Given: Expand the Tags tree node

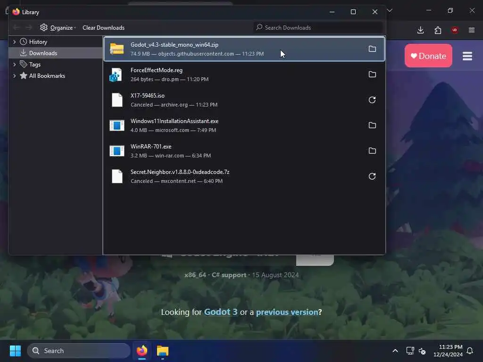Looking at the screenshot, I should tap(14, 64).
